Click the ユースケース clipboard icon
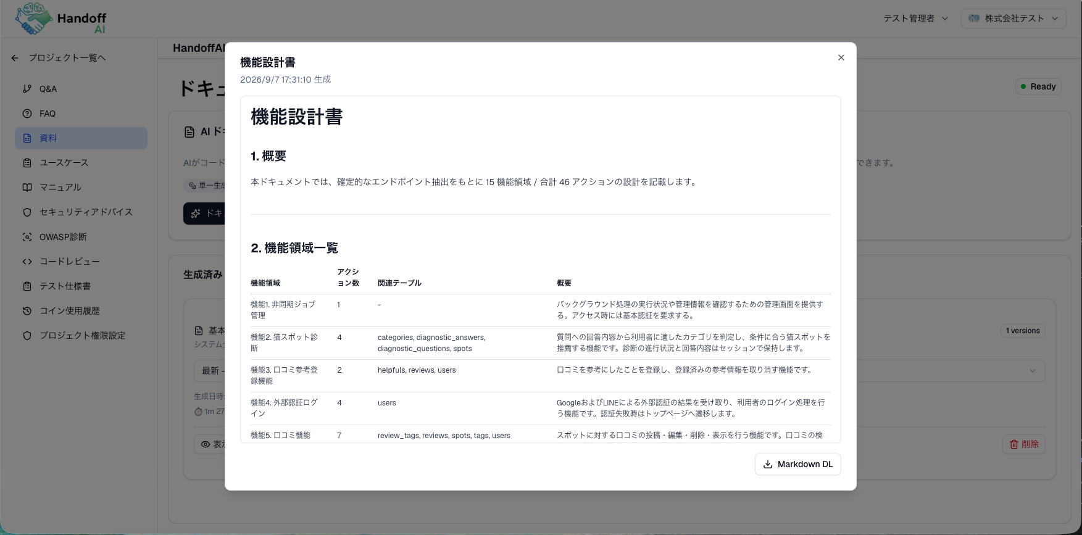 (27, 163)
